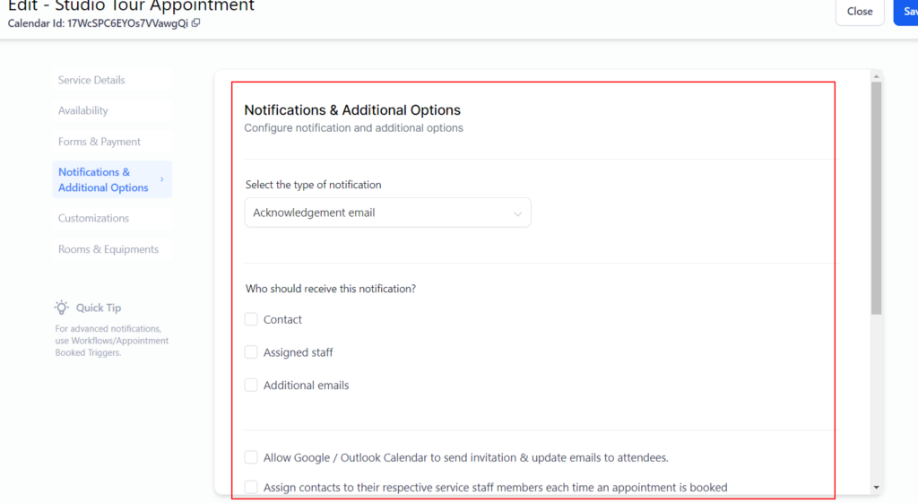Toggle Assign contacts to service staff checkbox
The width and height of the screenshot is (918, 503).
point(251,488)
